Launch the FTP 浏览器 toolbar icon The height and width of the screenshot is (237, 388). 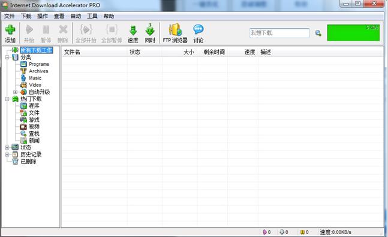pos(175,30)
